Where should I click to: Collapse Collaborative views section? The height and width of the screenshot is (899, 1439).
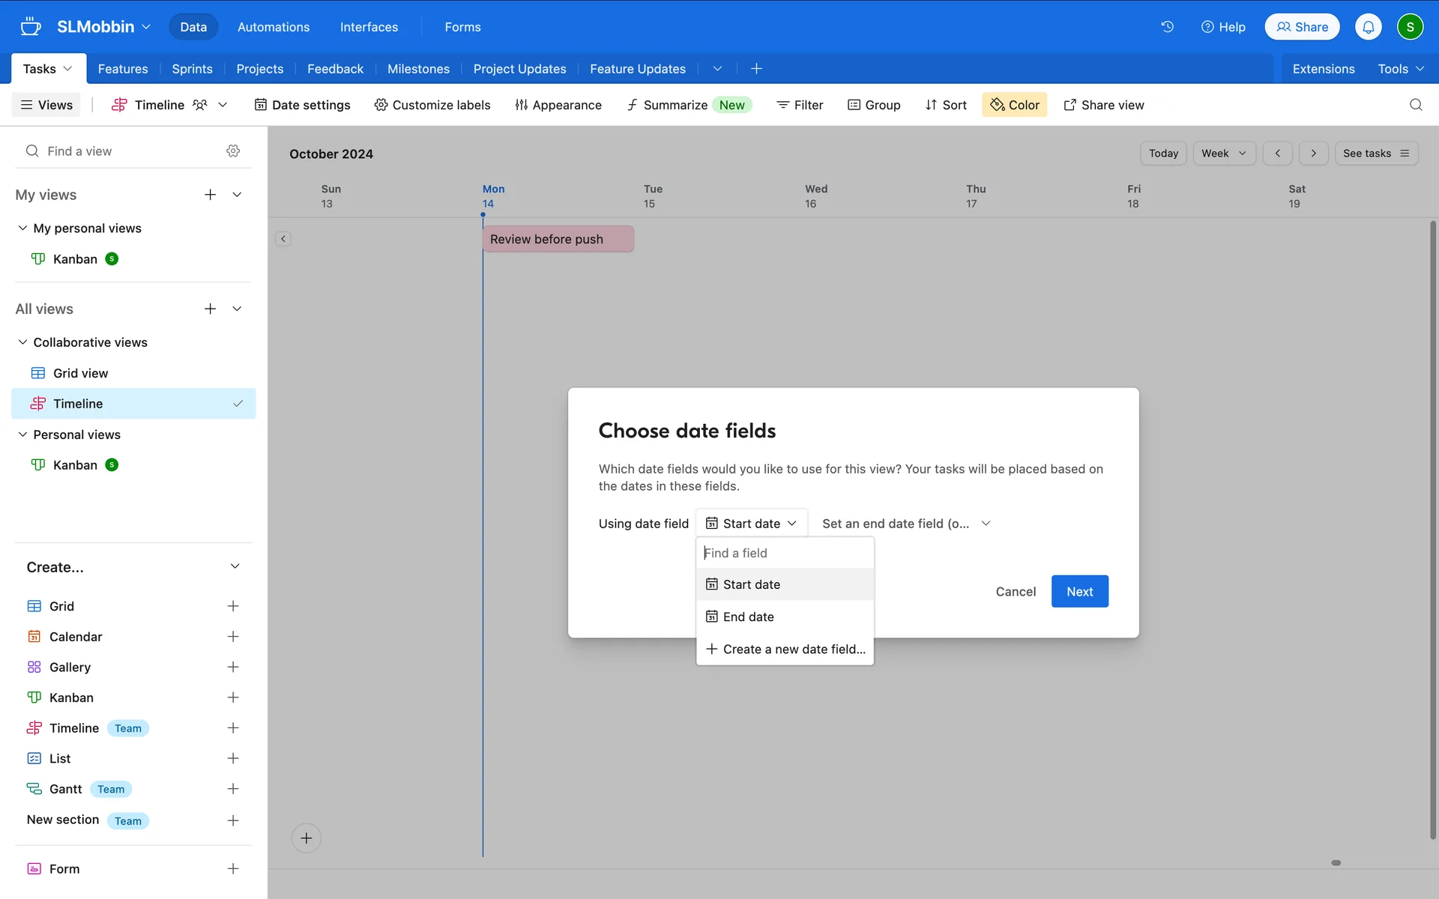point(23,342)
